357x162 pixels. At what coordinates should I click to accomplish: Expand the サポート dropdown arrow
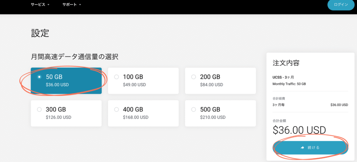tap(80, 5)
